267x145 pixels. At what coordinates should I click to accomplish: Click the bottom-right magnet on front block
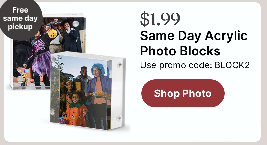[119, 118]
